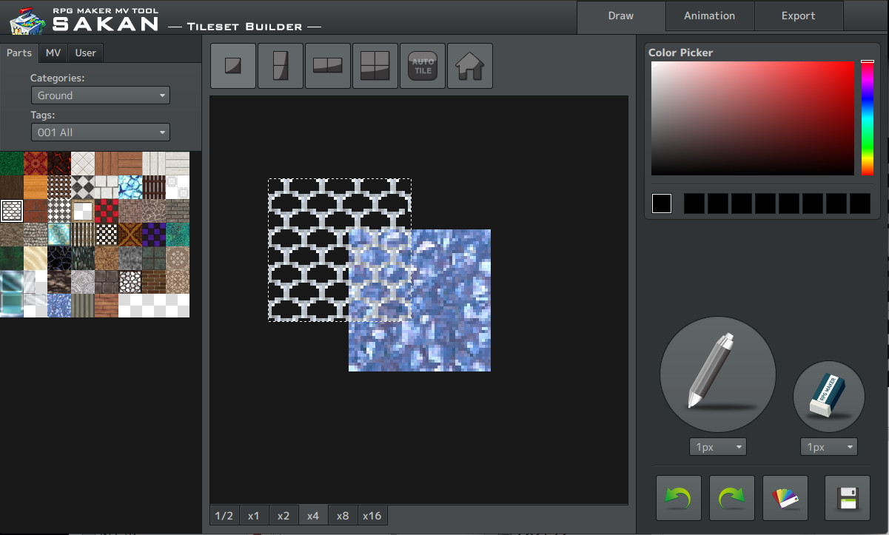
Task: Switch to the MV parts tab
Action: pyautogui.click(x=53, y=53)
